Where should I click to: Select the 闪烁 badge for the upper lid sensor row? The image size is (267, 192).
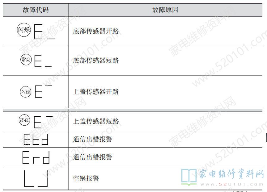26,92
